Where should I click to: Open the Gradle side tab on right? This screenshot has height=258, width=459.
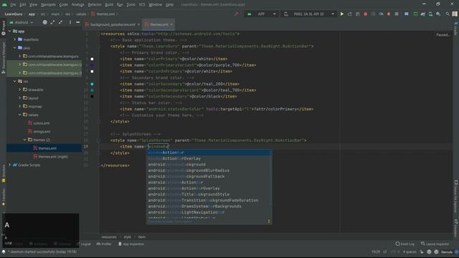coord(456,29)
